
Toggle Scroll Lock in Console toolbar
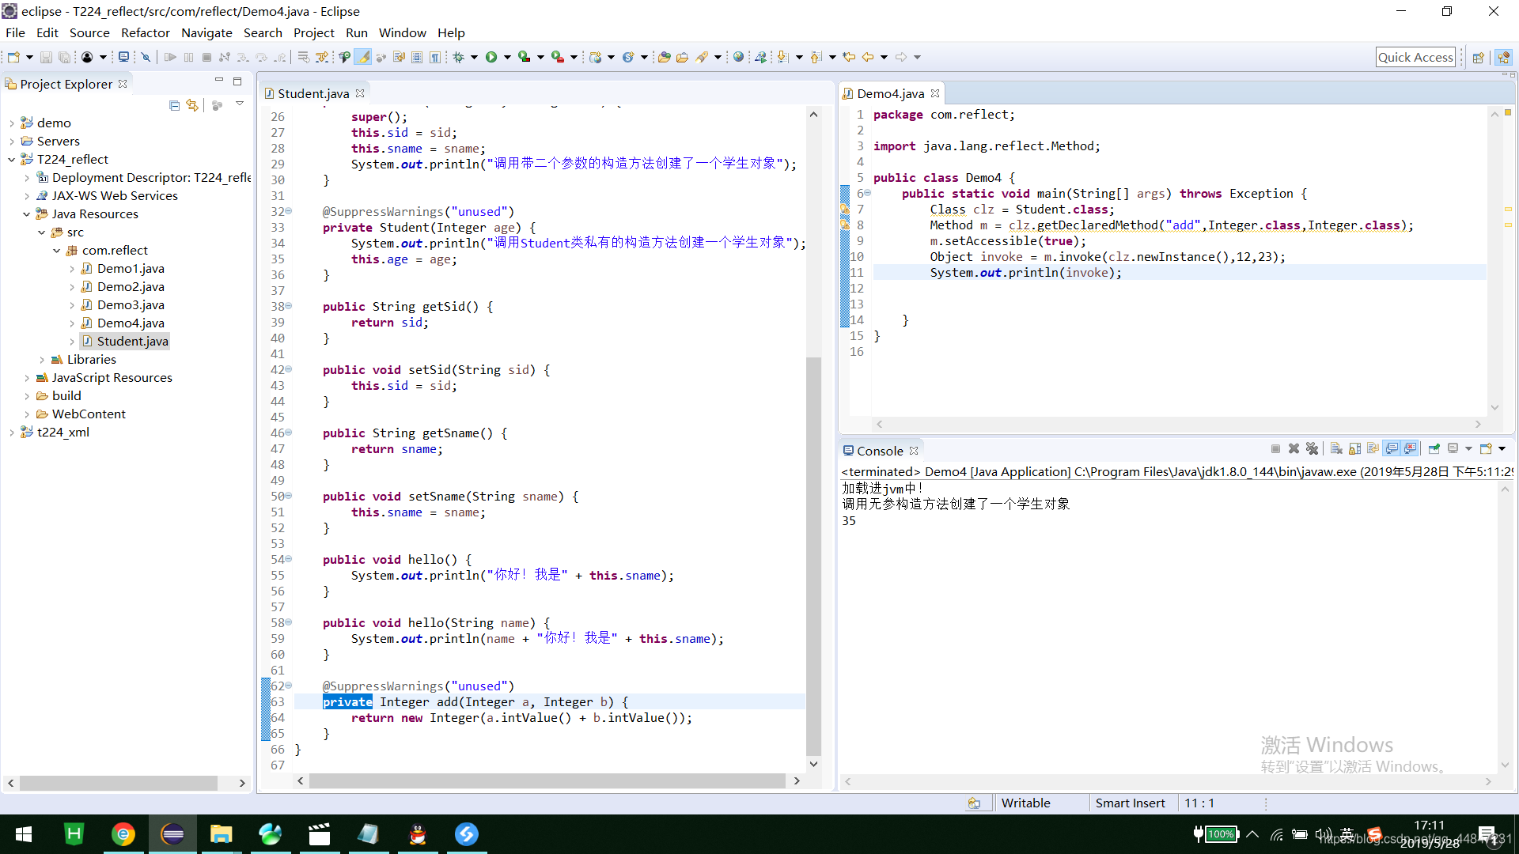1354,449
